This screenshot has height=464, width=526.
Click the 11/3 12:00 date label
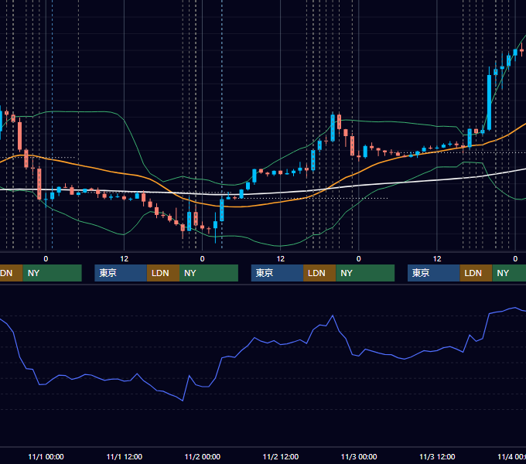coord(437,456)
